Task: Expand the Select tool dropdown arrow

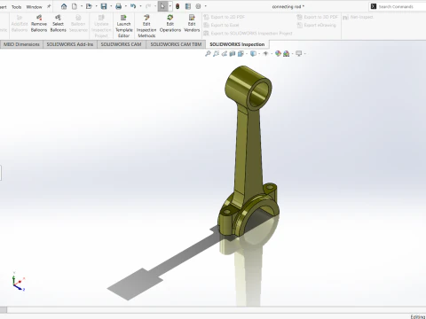Action: coord(170,6)
